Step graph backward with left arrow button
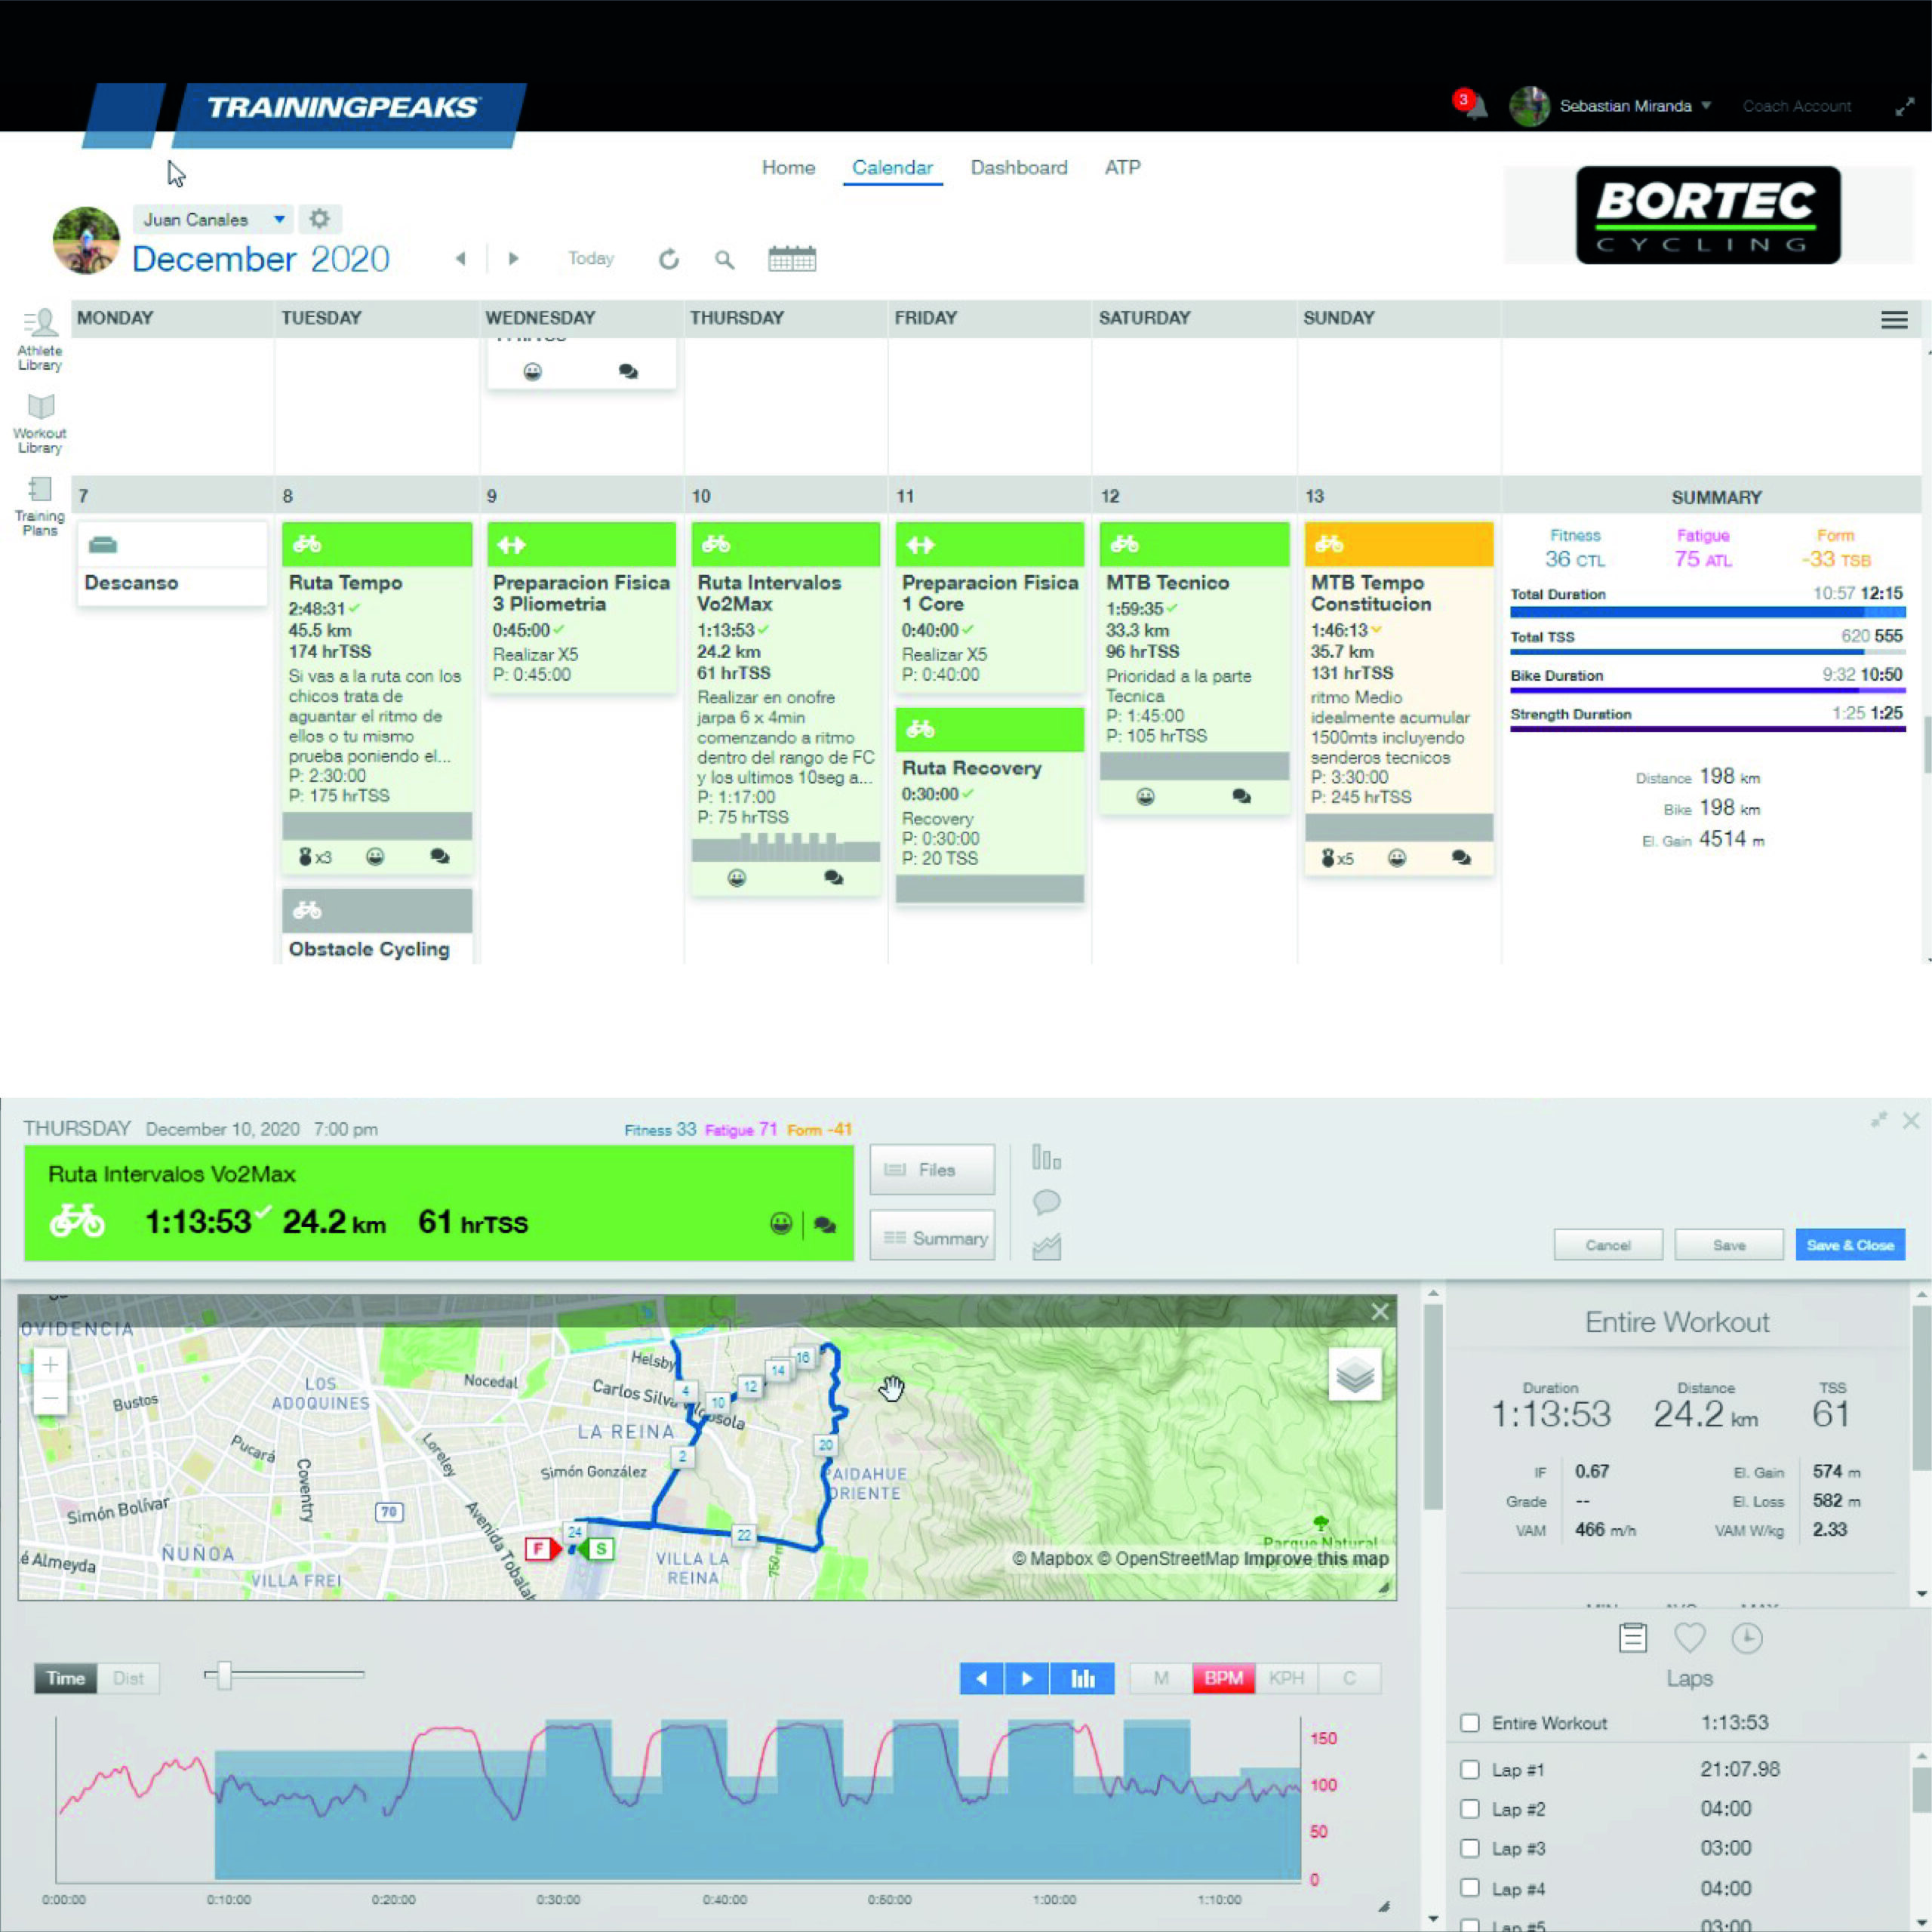This screenshot has width=1932, height=1932. click(x=982, y=1678)
